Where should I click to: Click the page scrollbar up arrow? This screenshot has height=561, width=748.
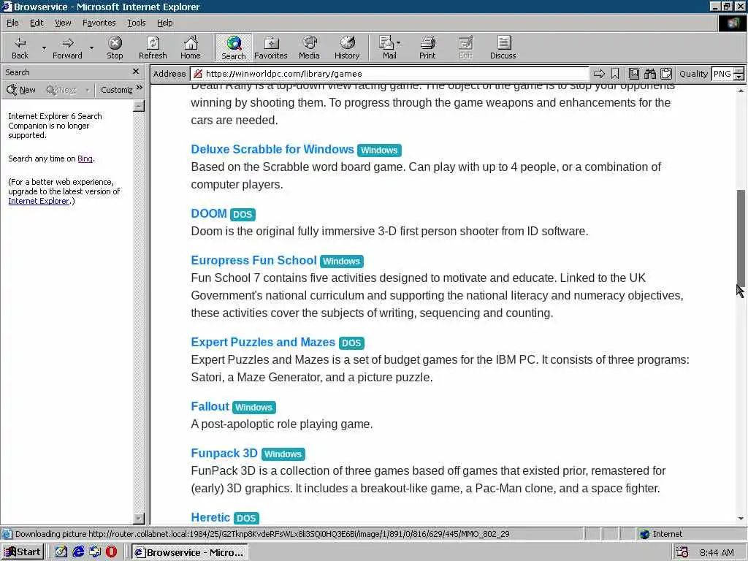pyautogui.click(x=741, y=90)
